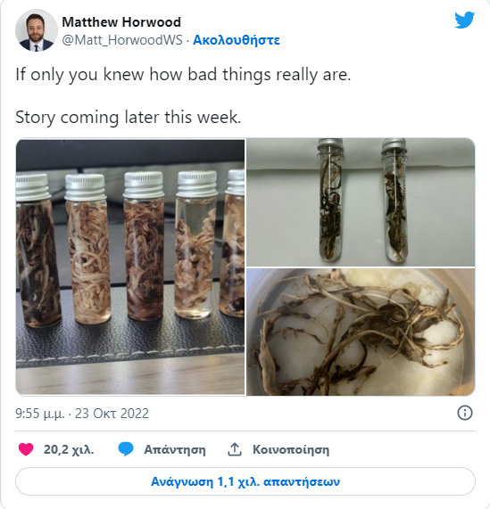Open the photo of fibrous material in dish
490x509 pixels.
(x=361, y=332)
